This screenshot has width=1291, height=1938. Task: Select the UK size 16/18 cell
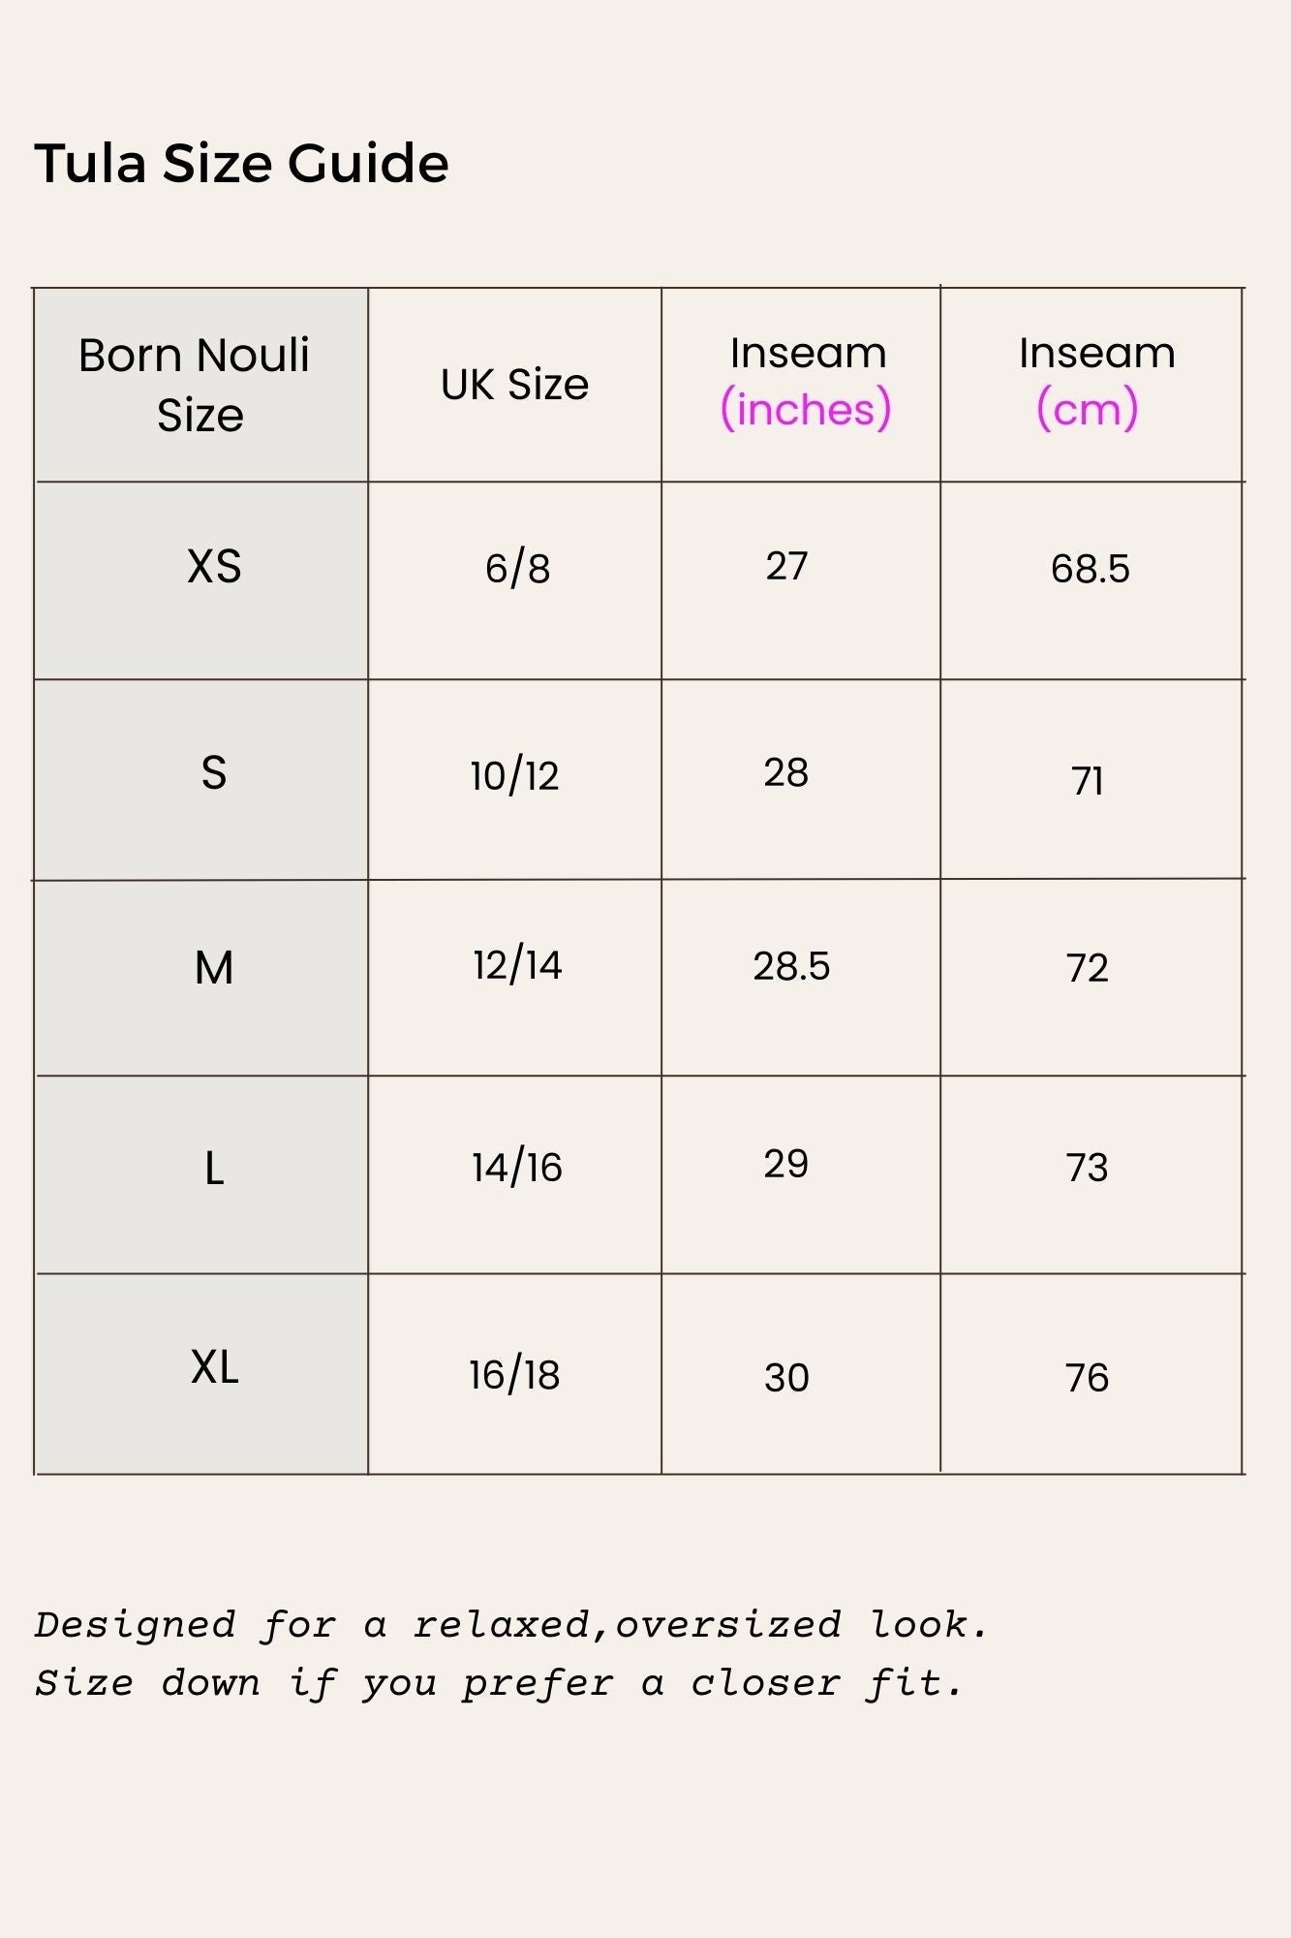(514, 1375)
